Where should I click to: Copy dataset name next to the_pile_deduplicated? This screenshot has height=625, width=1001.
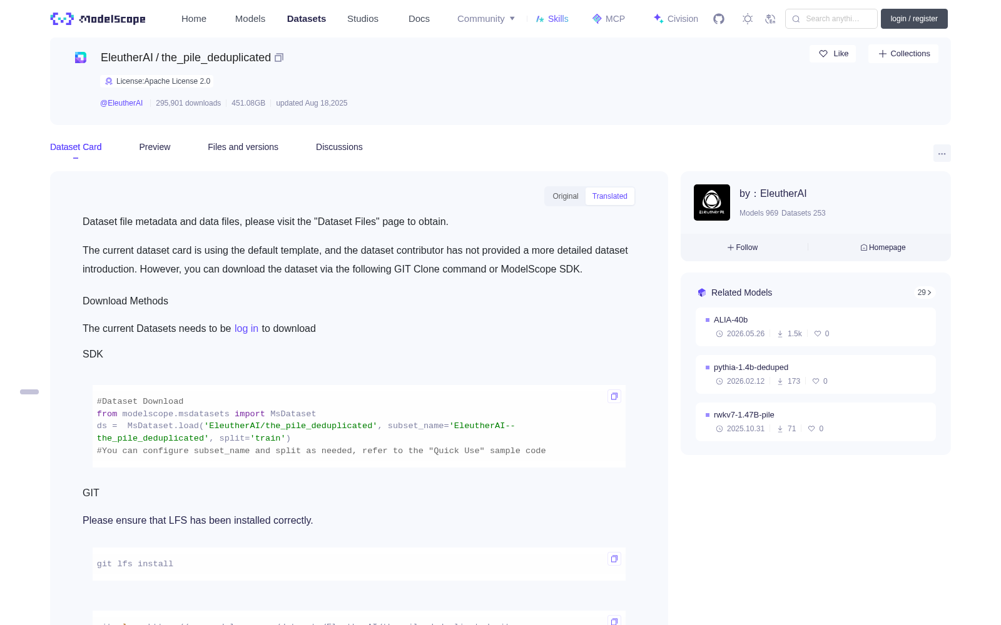pos(279,57)
